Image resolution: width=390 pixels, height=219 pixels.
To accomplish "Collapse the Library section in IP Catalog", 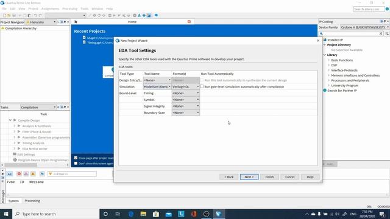I will 325,55.
